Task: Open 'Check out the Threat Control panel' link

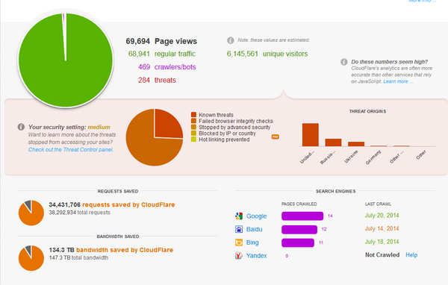Action: point(71,150)
